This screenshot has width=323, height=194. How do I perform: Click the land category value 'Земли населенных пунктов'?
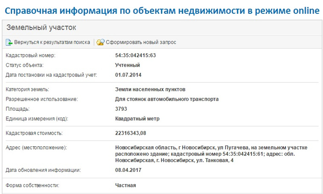pos(151,89)
